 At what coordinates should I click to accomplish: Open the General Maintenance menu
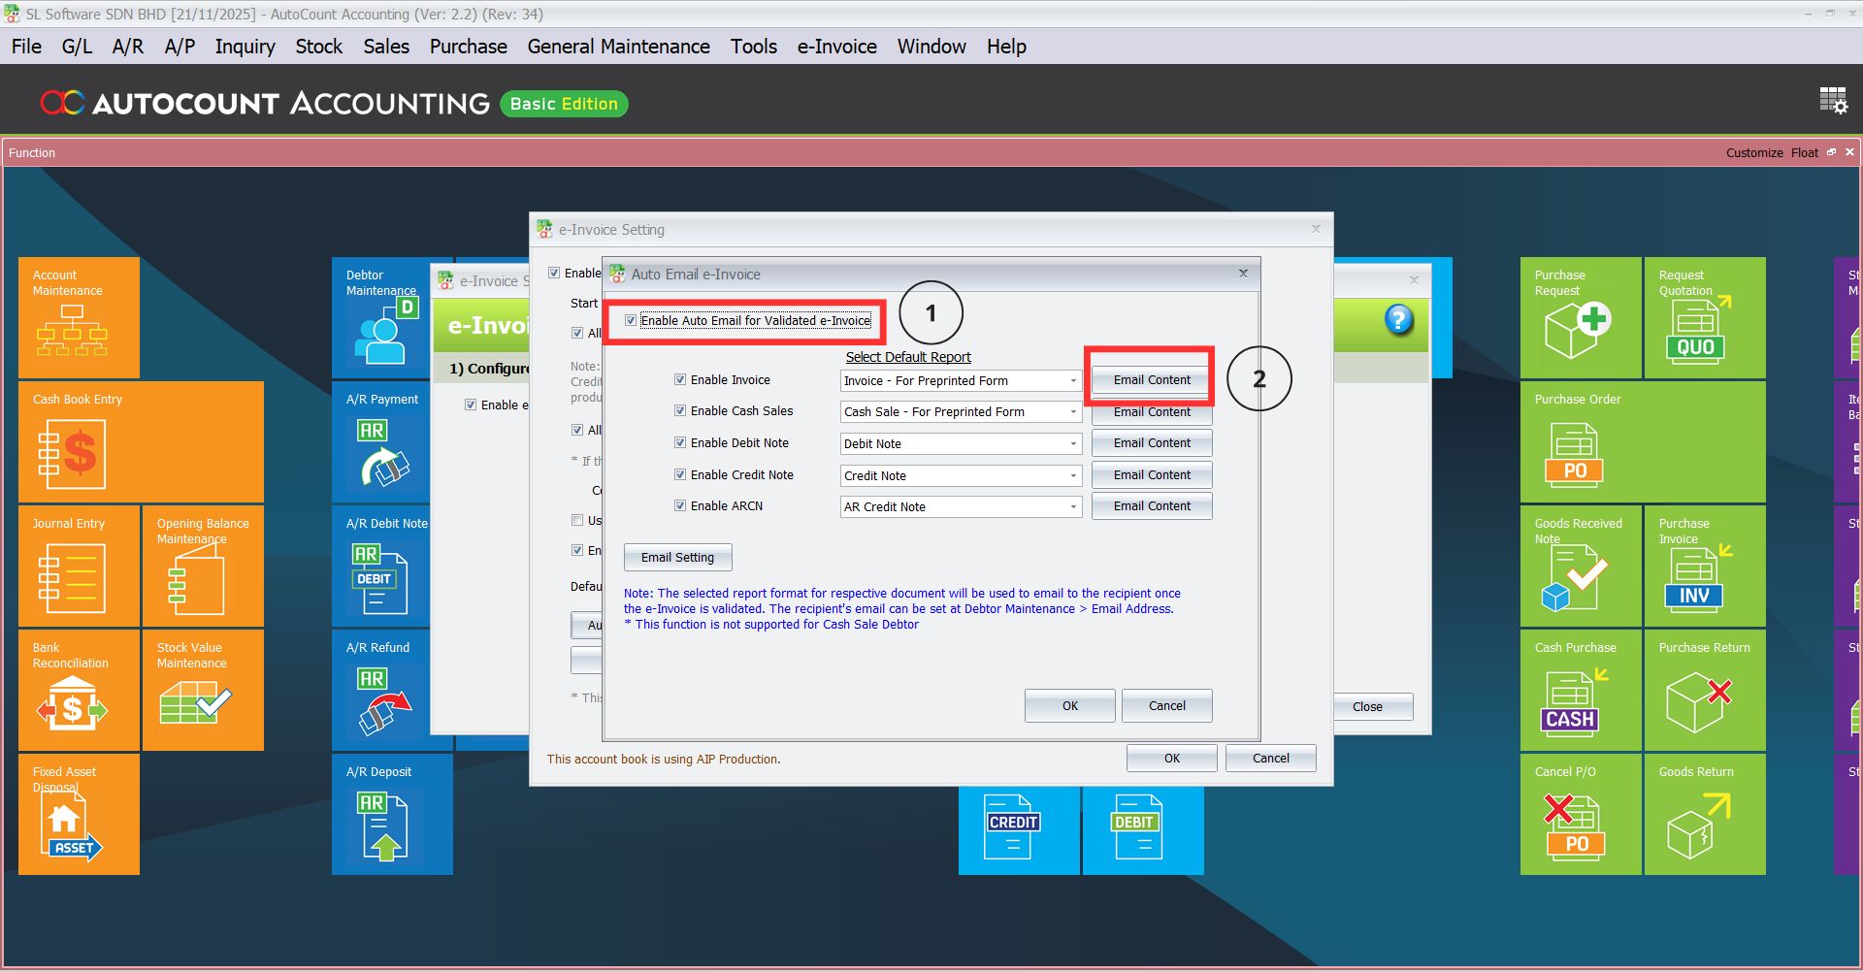pos(618,46)
